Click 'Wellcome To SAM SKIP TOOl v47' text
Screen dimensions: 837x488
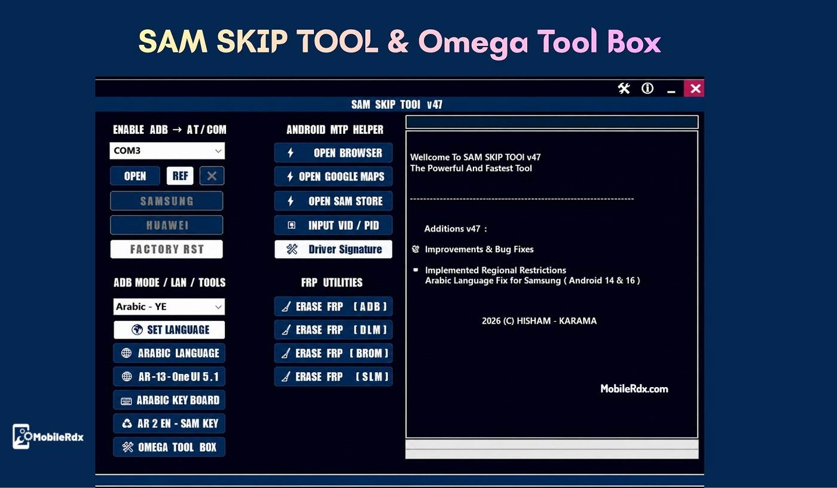tap(475, 157)
